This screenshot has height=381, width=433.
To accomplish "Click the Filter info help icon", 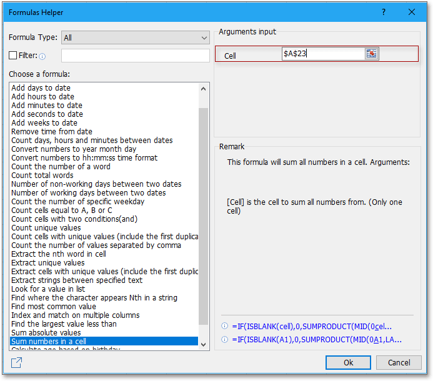I will pyautogui.click(x=42, y=56).
